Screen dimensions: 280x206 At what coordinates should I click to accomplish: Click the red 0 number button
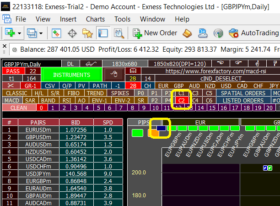41,108
